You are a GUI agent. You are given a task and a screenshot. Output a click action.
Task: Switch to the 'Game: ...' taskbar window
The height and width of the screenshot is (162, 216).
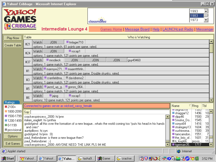[106, 158]
